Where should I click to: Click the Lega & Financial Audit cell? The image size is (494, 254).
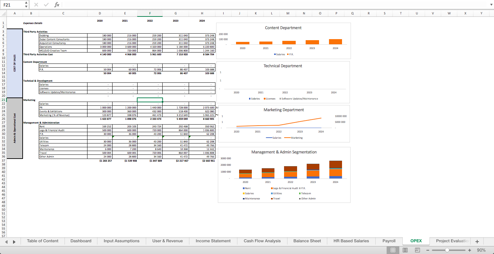63,130
